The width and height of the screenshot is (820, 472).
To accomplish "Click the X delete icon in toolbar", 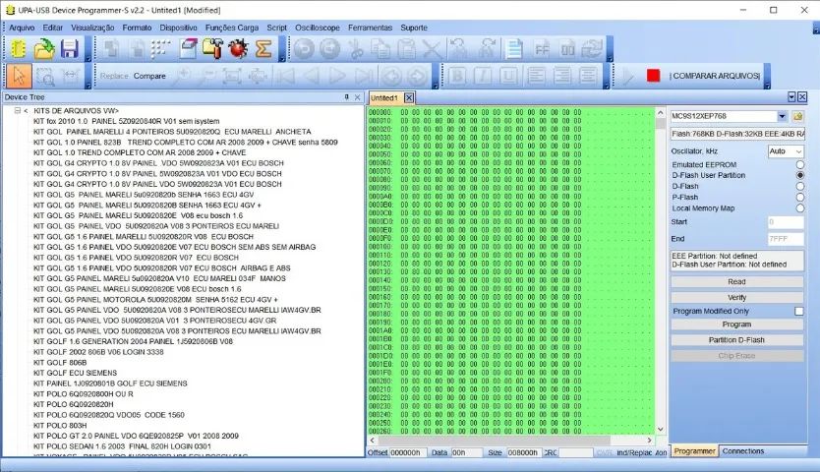I will click(x=432, y=49).
